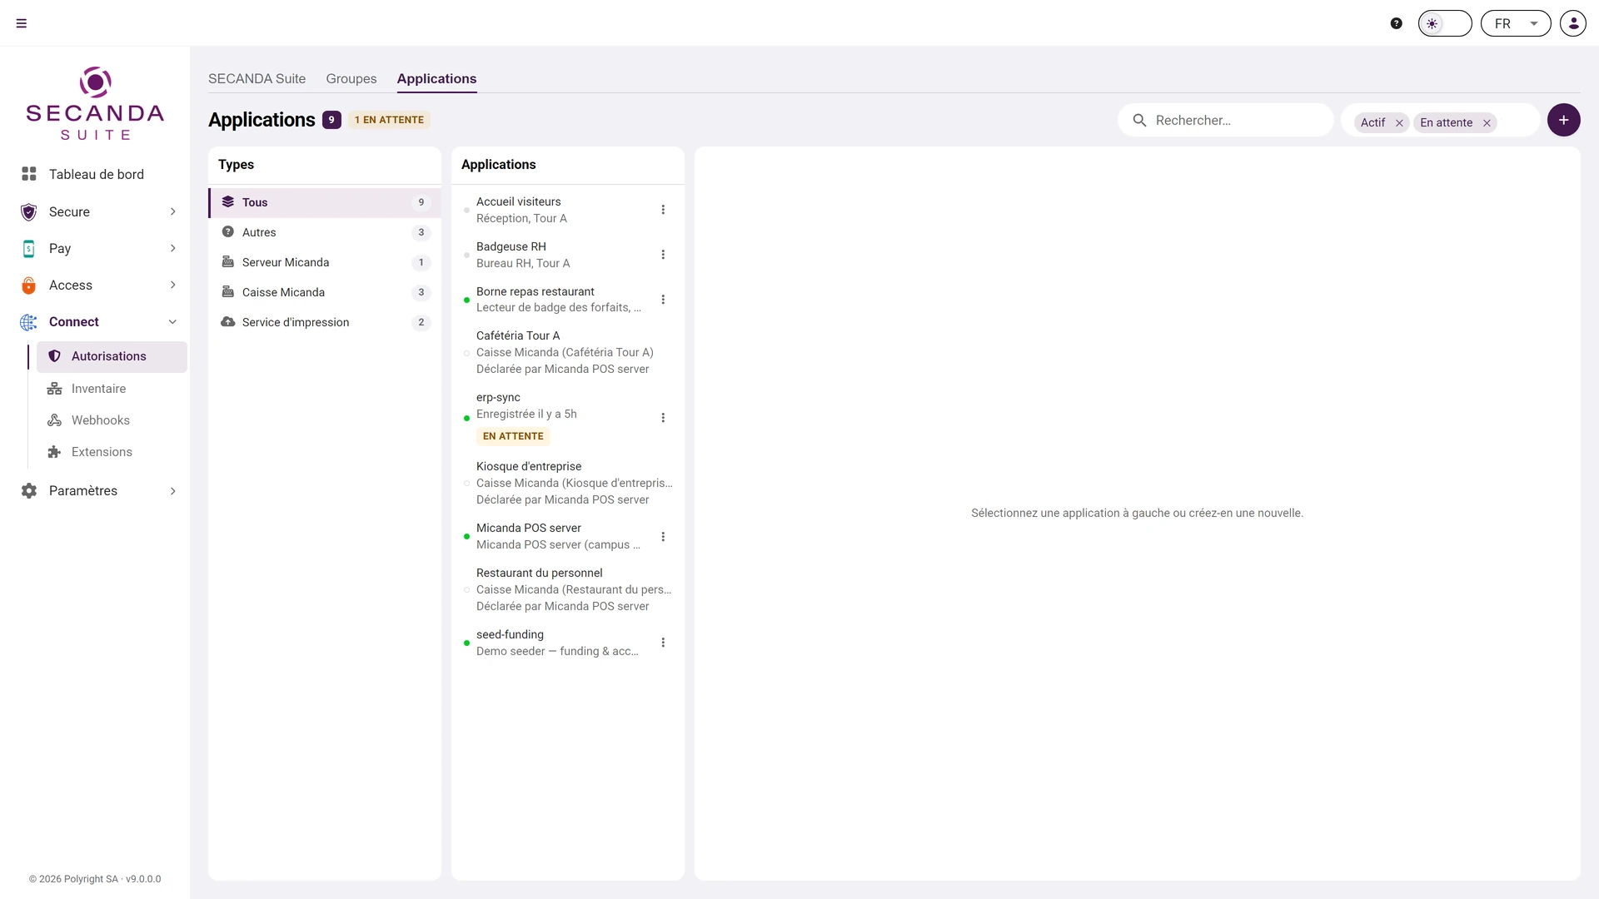Screen dimensions: 1599x899
Task: Open options menu for seed-funding
Action: (x=663, y=643)
